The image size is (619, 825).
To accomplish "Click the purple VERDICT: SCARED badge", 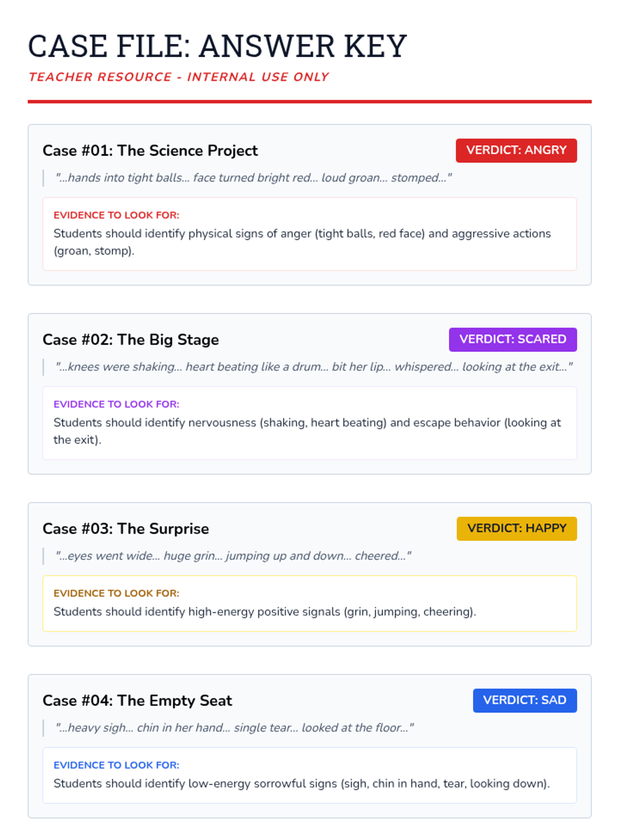I will tap(512, 339).
